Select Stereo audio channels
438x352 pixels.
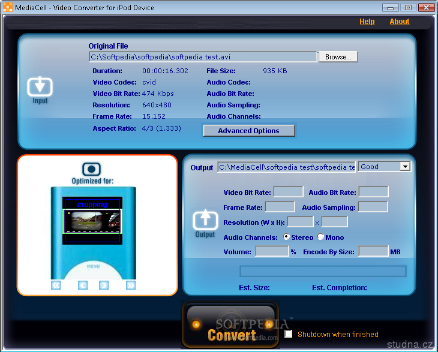pos(286,237)
